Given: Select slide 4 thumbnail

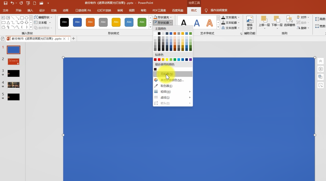Looking at the screenshot, I should point(13,85).
